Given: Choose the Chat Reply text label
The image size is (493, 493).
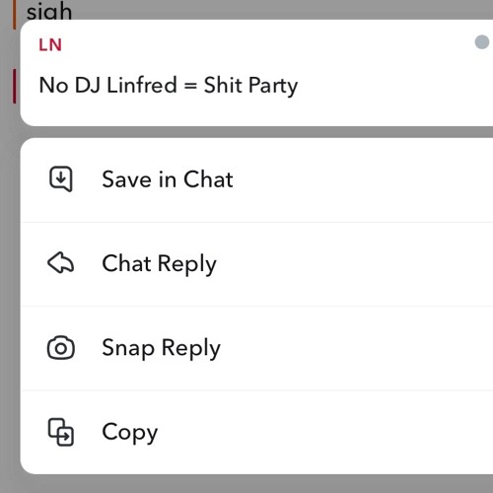Looking at the screenshot, I should tap(159, 264).
